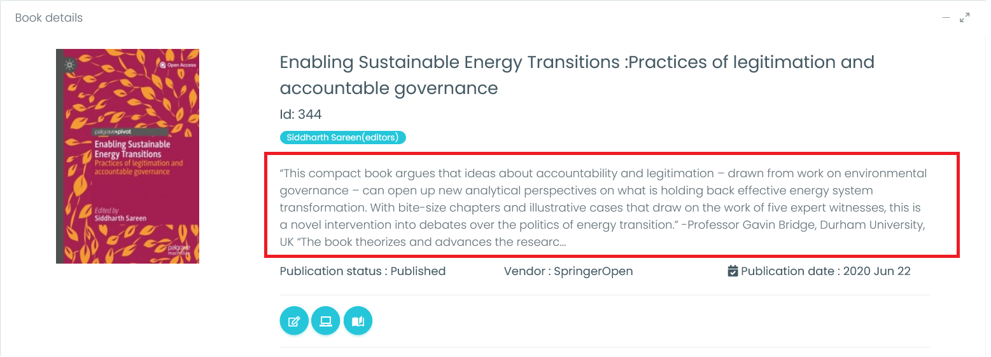Click the edit book pencil icon
The height and width of the screenshot is (357, 991).
pyautogui.click(x=294, y=321)
